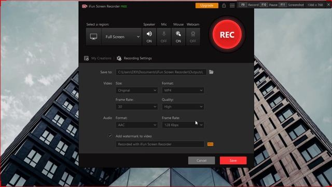Open the Video Format dropdown showing MP4
Viewport: 332px width, 187px height.
pyautogui.click(x=183, y=90)
